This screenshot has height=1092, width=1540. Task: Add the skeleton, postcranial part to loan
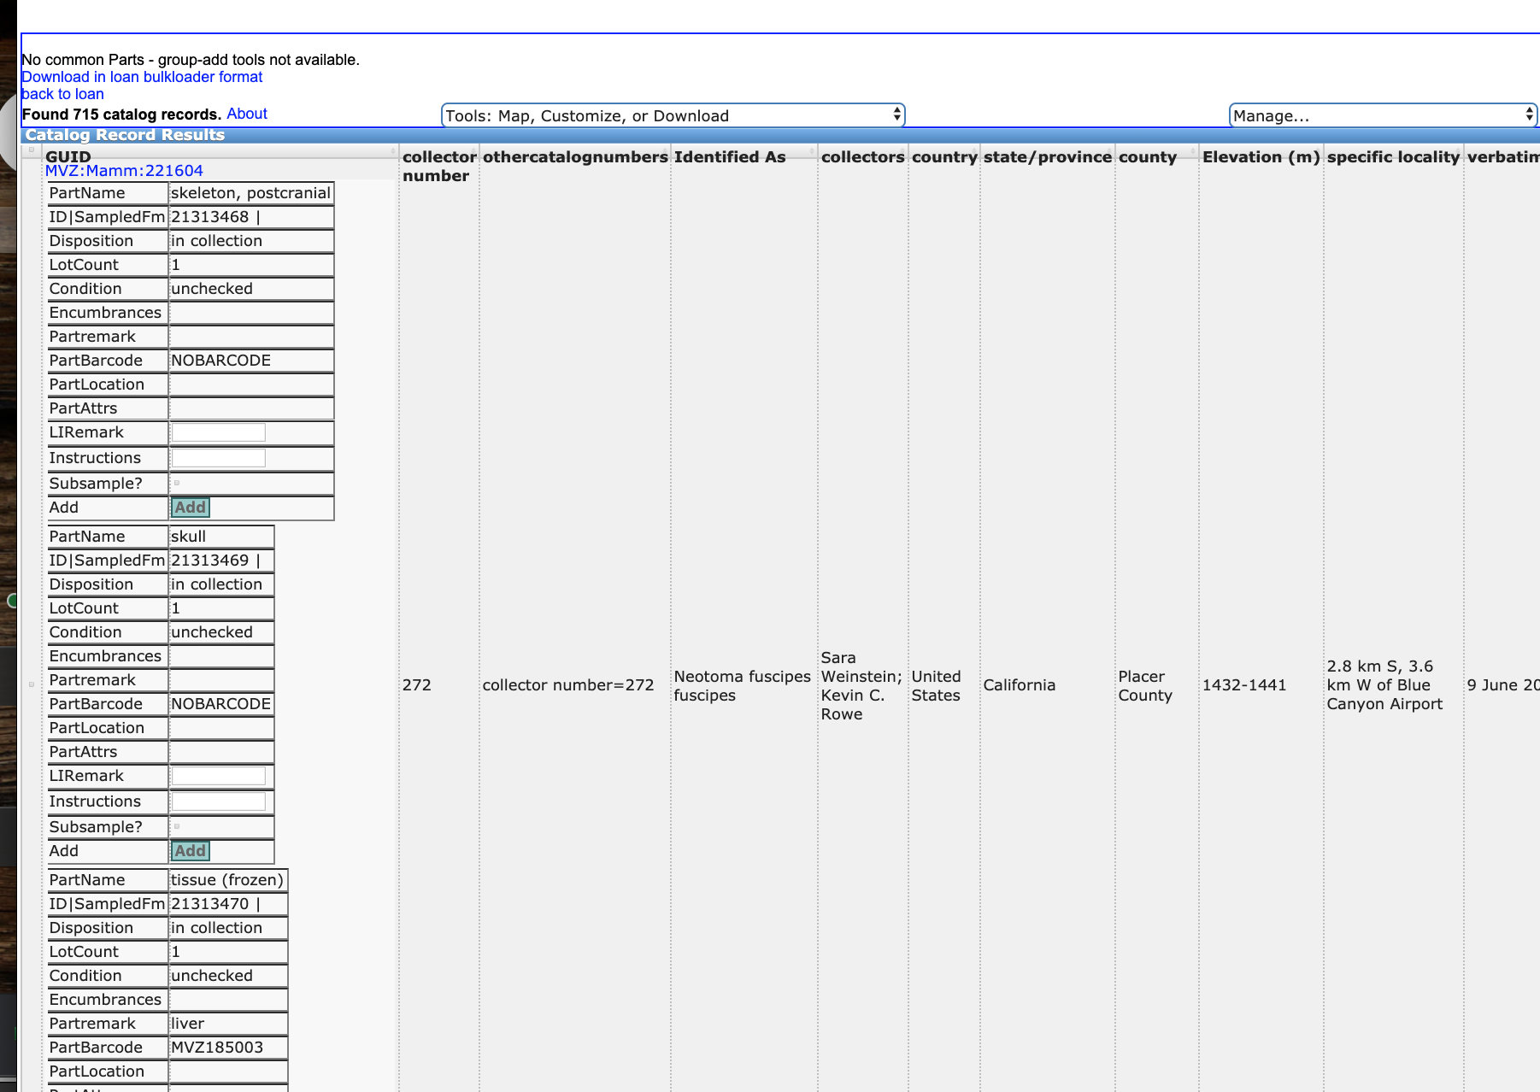click(x=191, y=508)
